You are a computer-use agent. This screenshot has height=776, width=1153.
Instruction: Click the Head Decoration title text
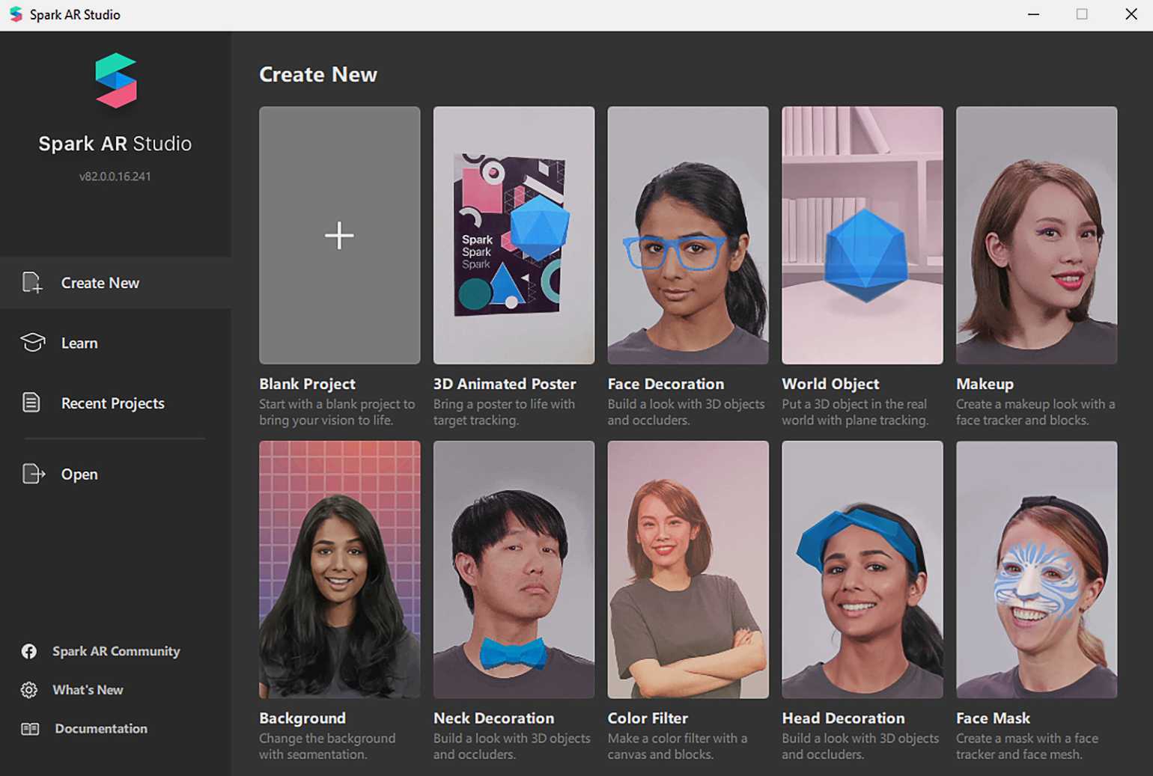coord(843,718)
